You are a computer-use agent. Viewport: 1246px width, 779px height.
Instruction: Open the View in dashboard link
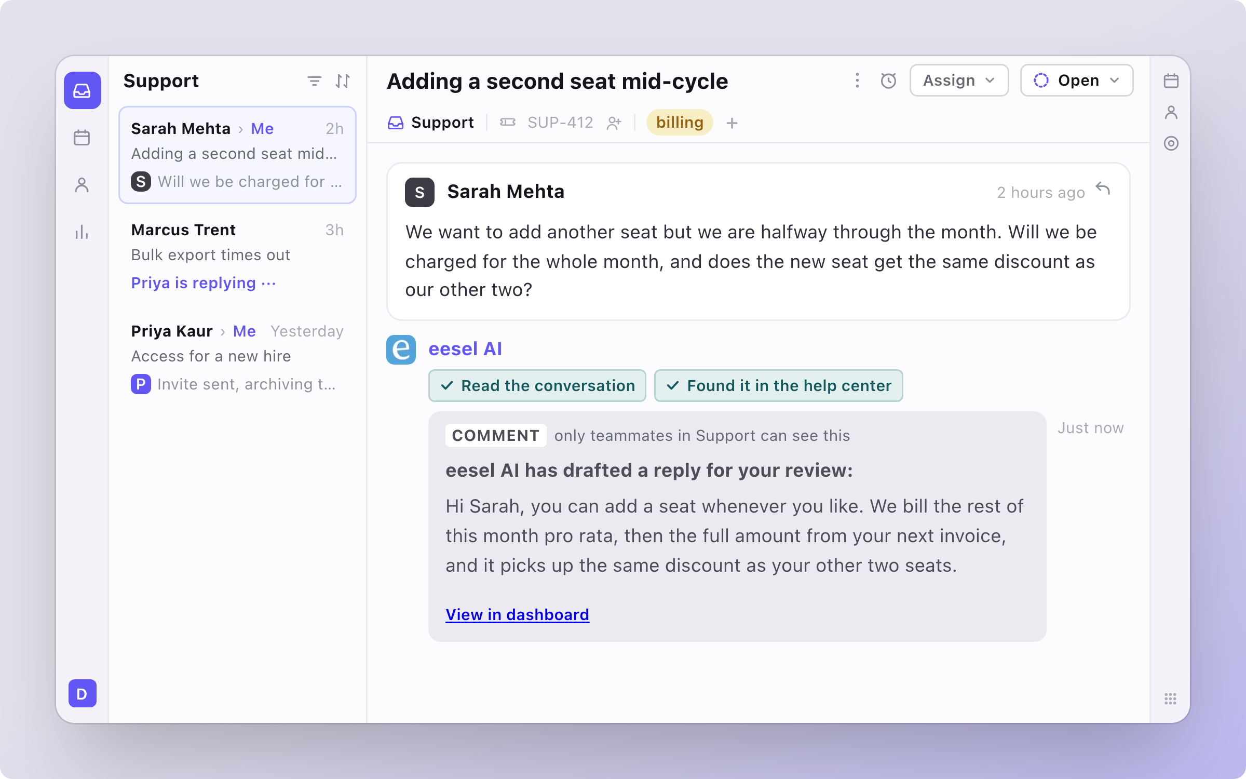pyautogui.click(x=517, y=615)
